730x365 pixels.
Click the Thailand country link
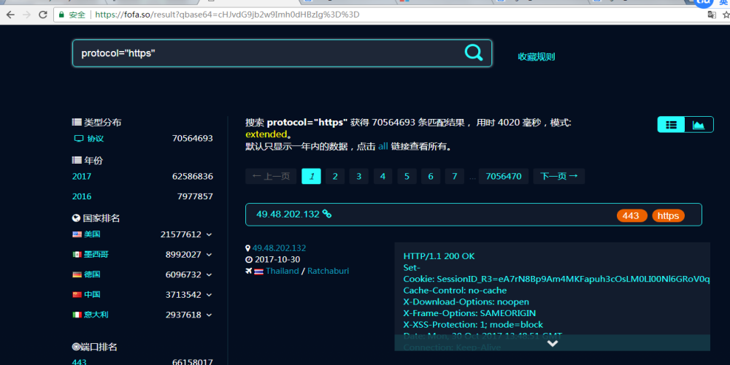click(282, 271)
